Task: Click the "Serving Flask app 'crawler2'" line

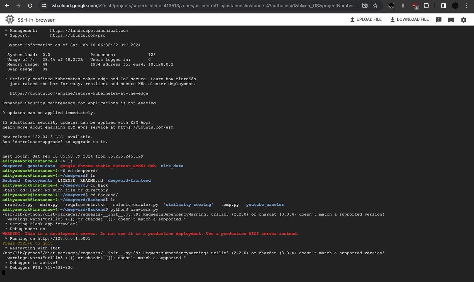Action: point(42,224)
